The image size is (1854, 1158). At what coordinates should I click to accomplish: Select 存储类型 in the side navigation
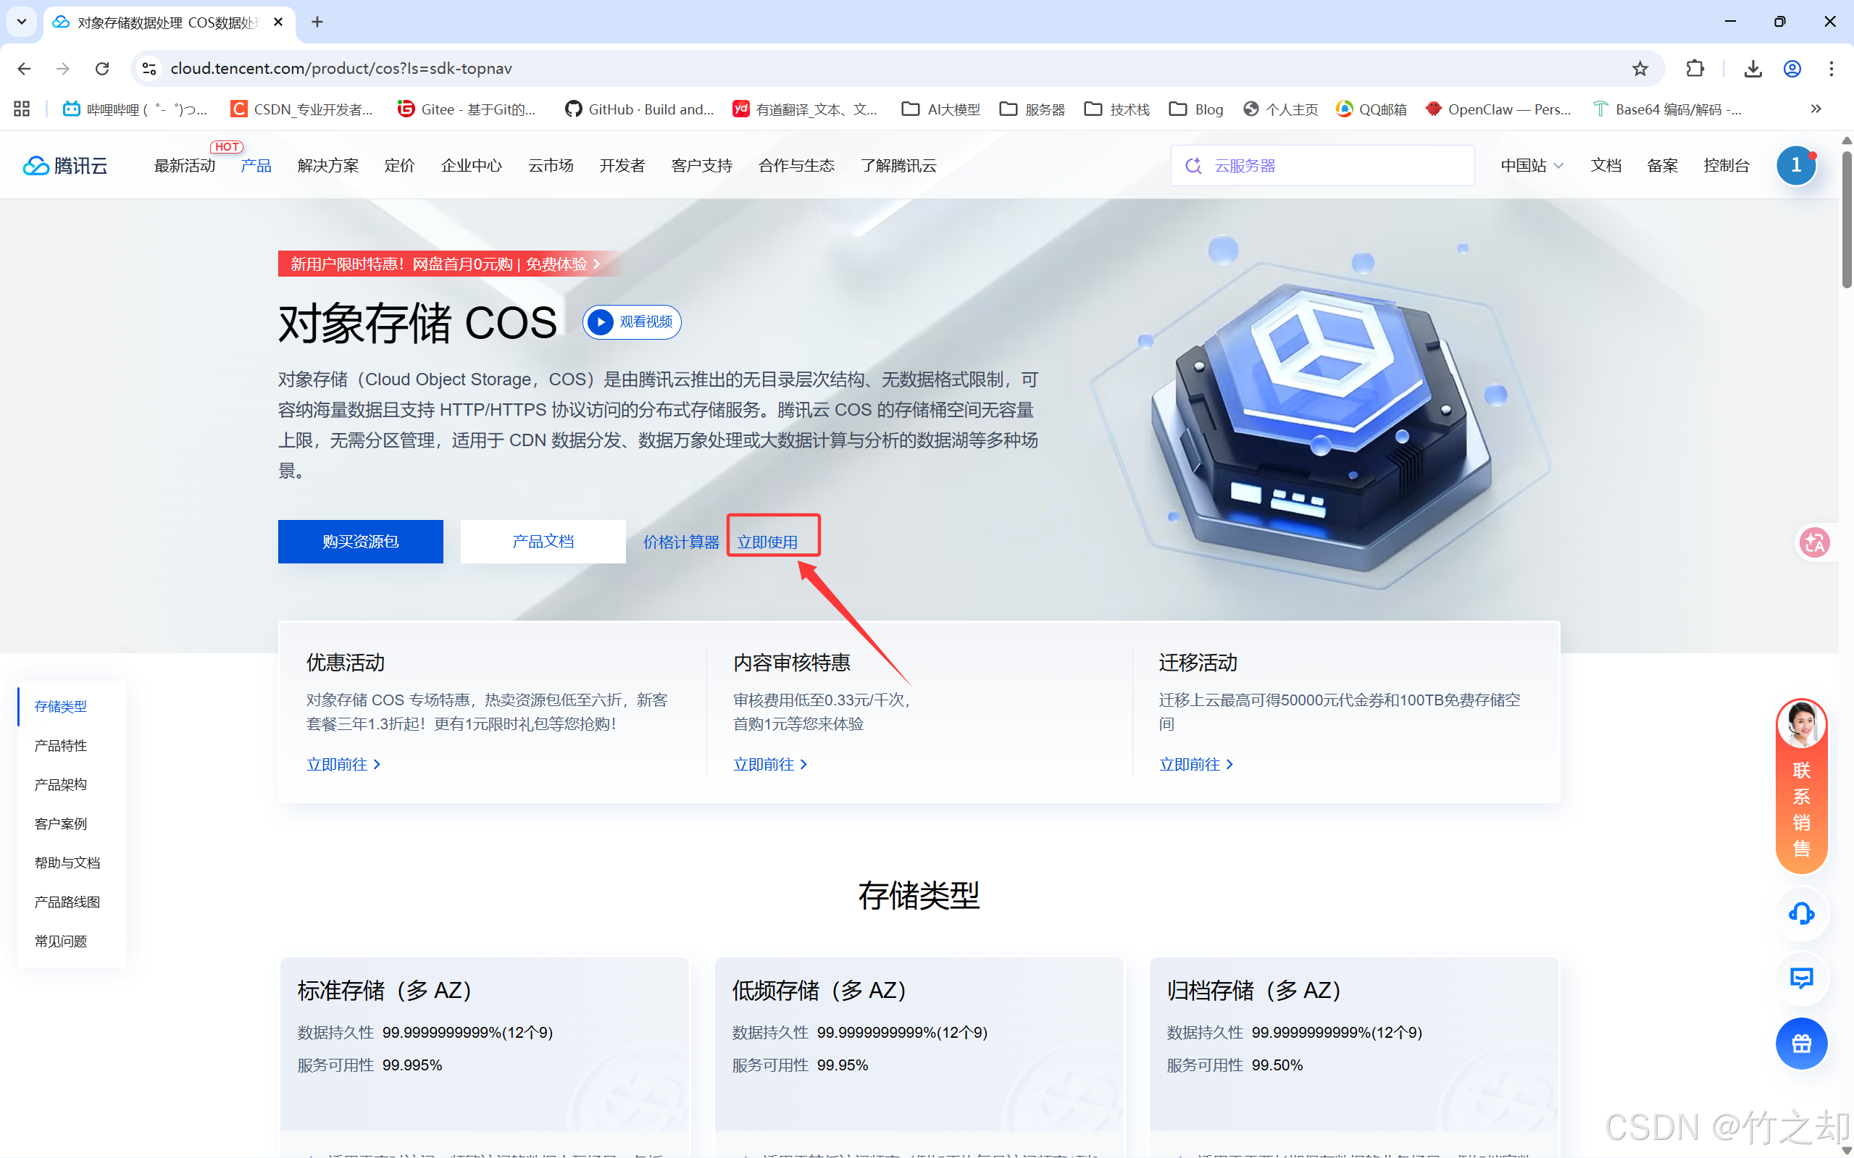[x=61, y=706]
